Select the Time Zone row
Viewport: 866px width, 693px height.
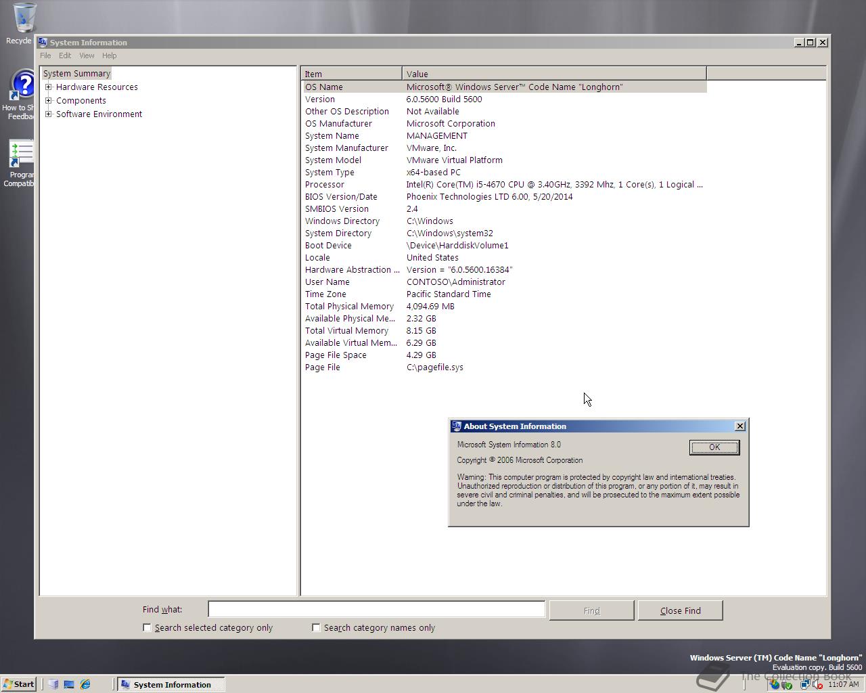pyautogui.click(x=504, y=294)
